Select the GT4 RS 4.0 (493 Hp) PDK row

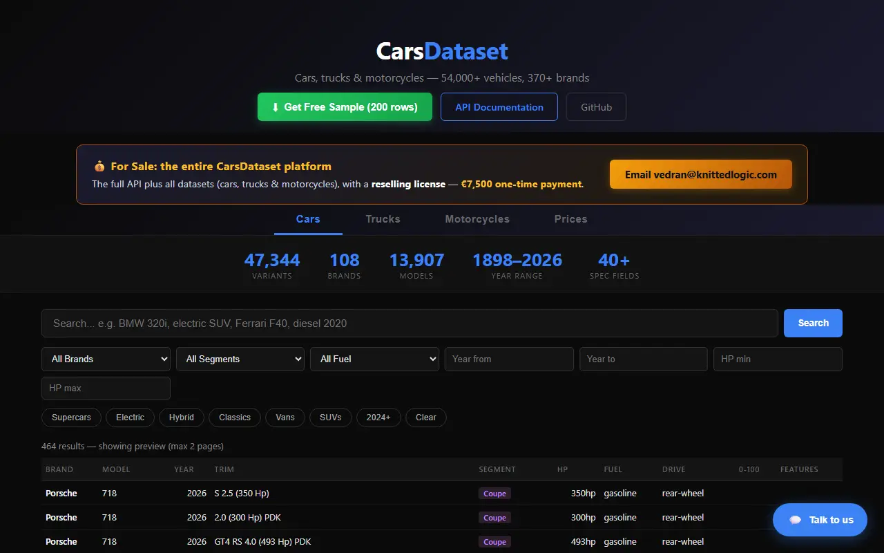(x=442, y=541)
